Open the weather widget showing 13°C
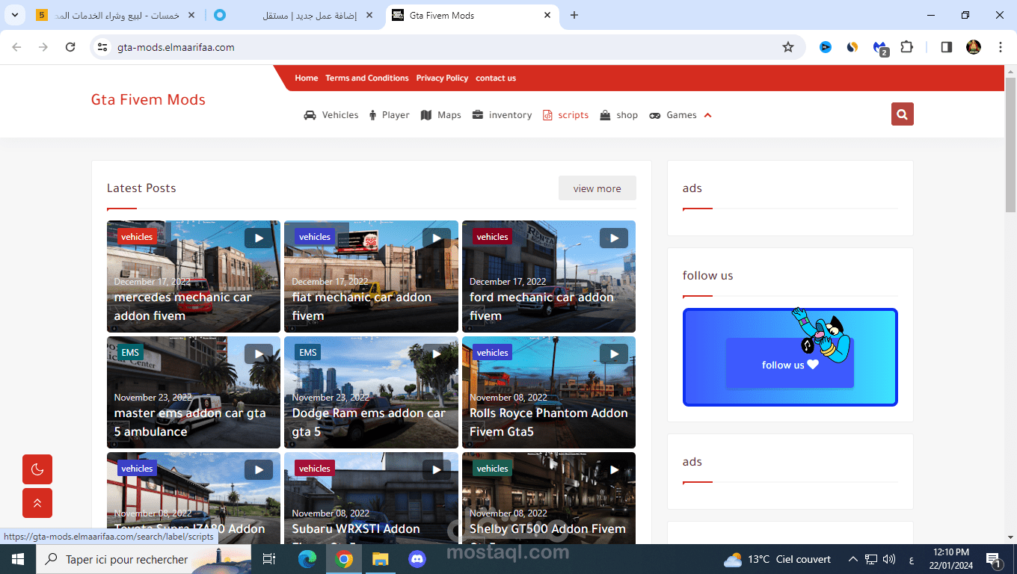Viewport: 1017px width, 574px height. pos(778,559)
